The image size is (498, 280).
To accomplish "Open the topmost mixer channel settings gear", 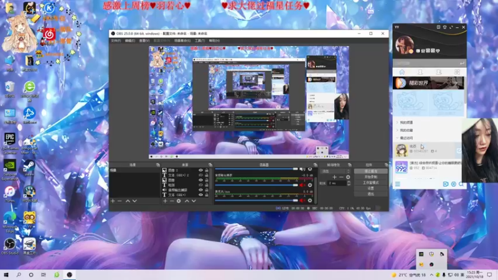I will click(310, 169).
